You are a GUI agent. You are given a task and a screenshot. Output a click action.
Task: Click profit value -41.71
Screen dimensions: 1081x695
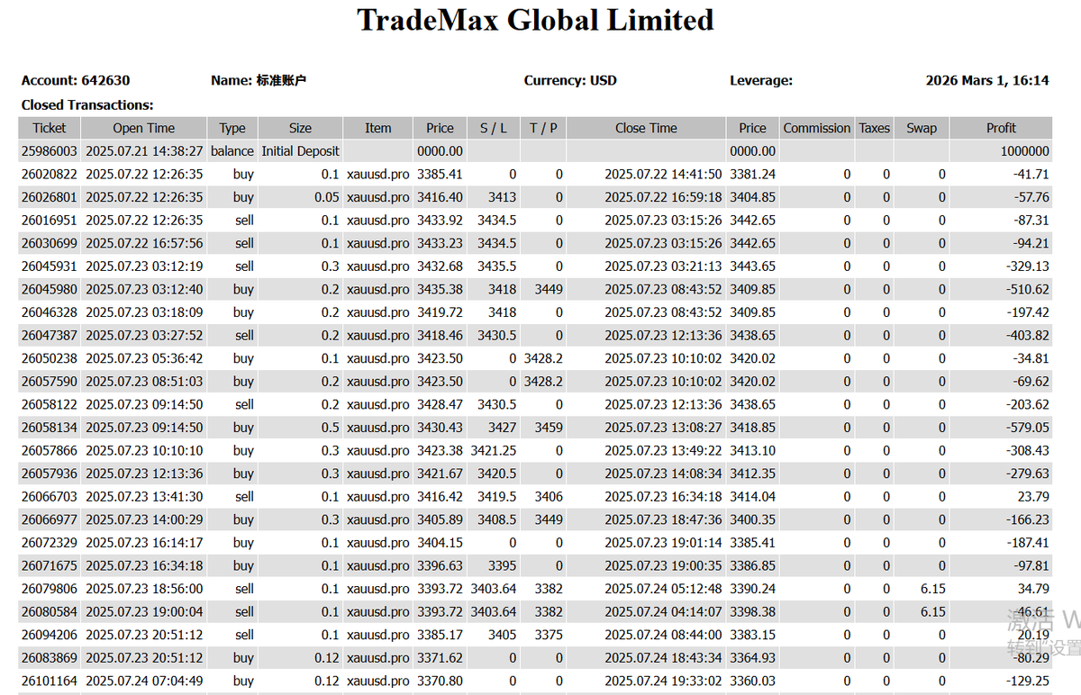pos(1031,174)
